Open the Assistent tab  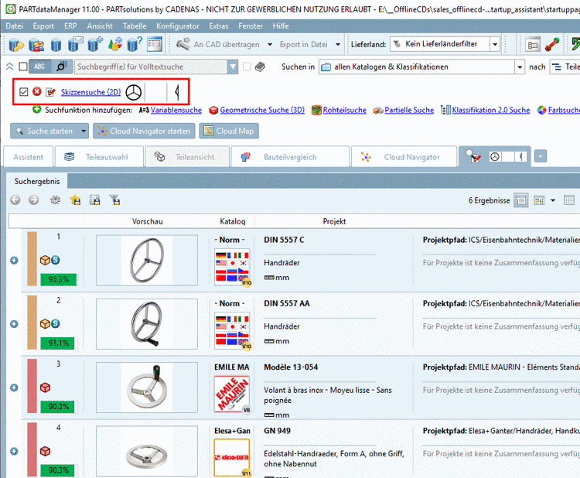[x=28, y=157]
